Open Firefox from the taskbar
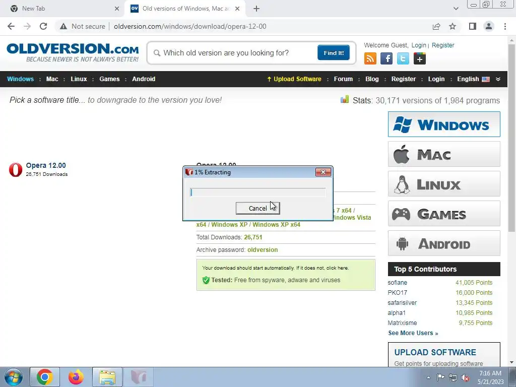The height and width of the screenshot is (387, 516). [76, 377]
